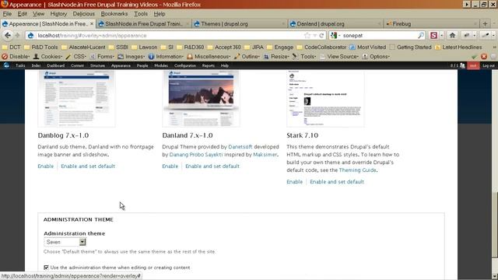Click Log out in admin toolbar
This screenshot has width=498, height=280.
(489, 65)
